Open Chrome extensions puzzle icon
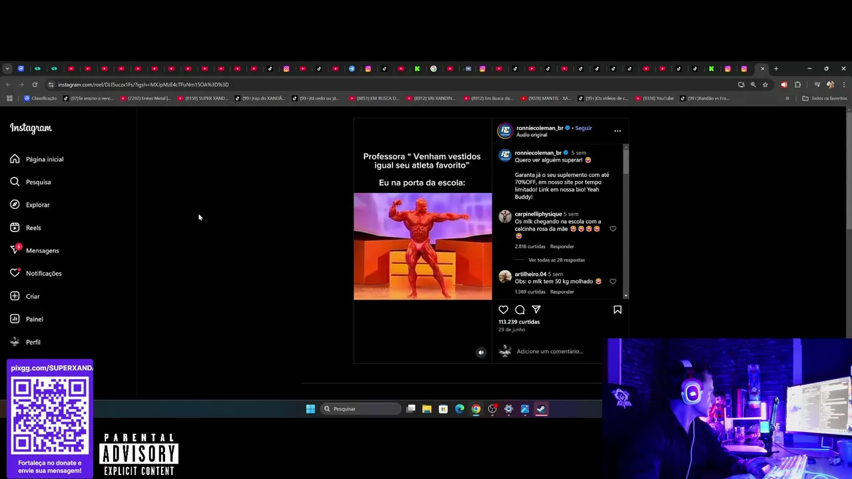This screenshot has height=479, width=852. click(x=797, y=84)
